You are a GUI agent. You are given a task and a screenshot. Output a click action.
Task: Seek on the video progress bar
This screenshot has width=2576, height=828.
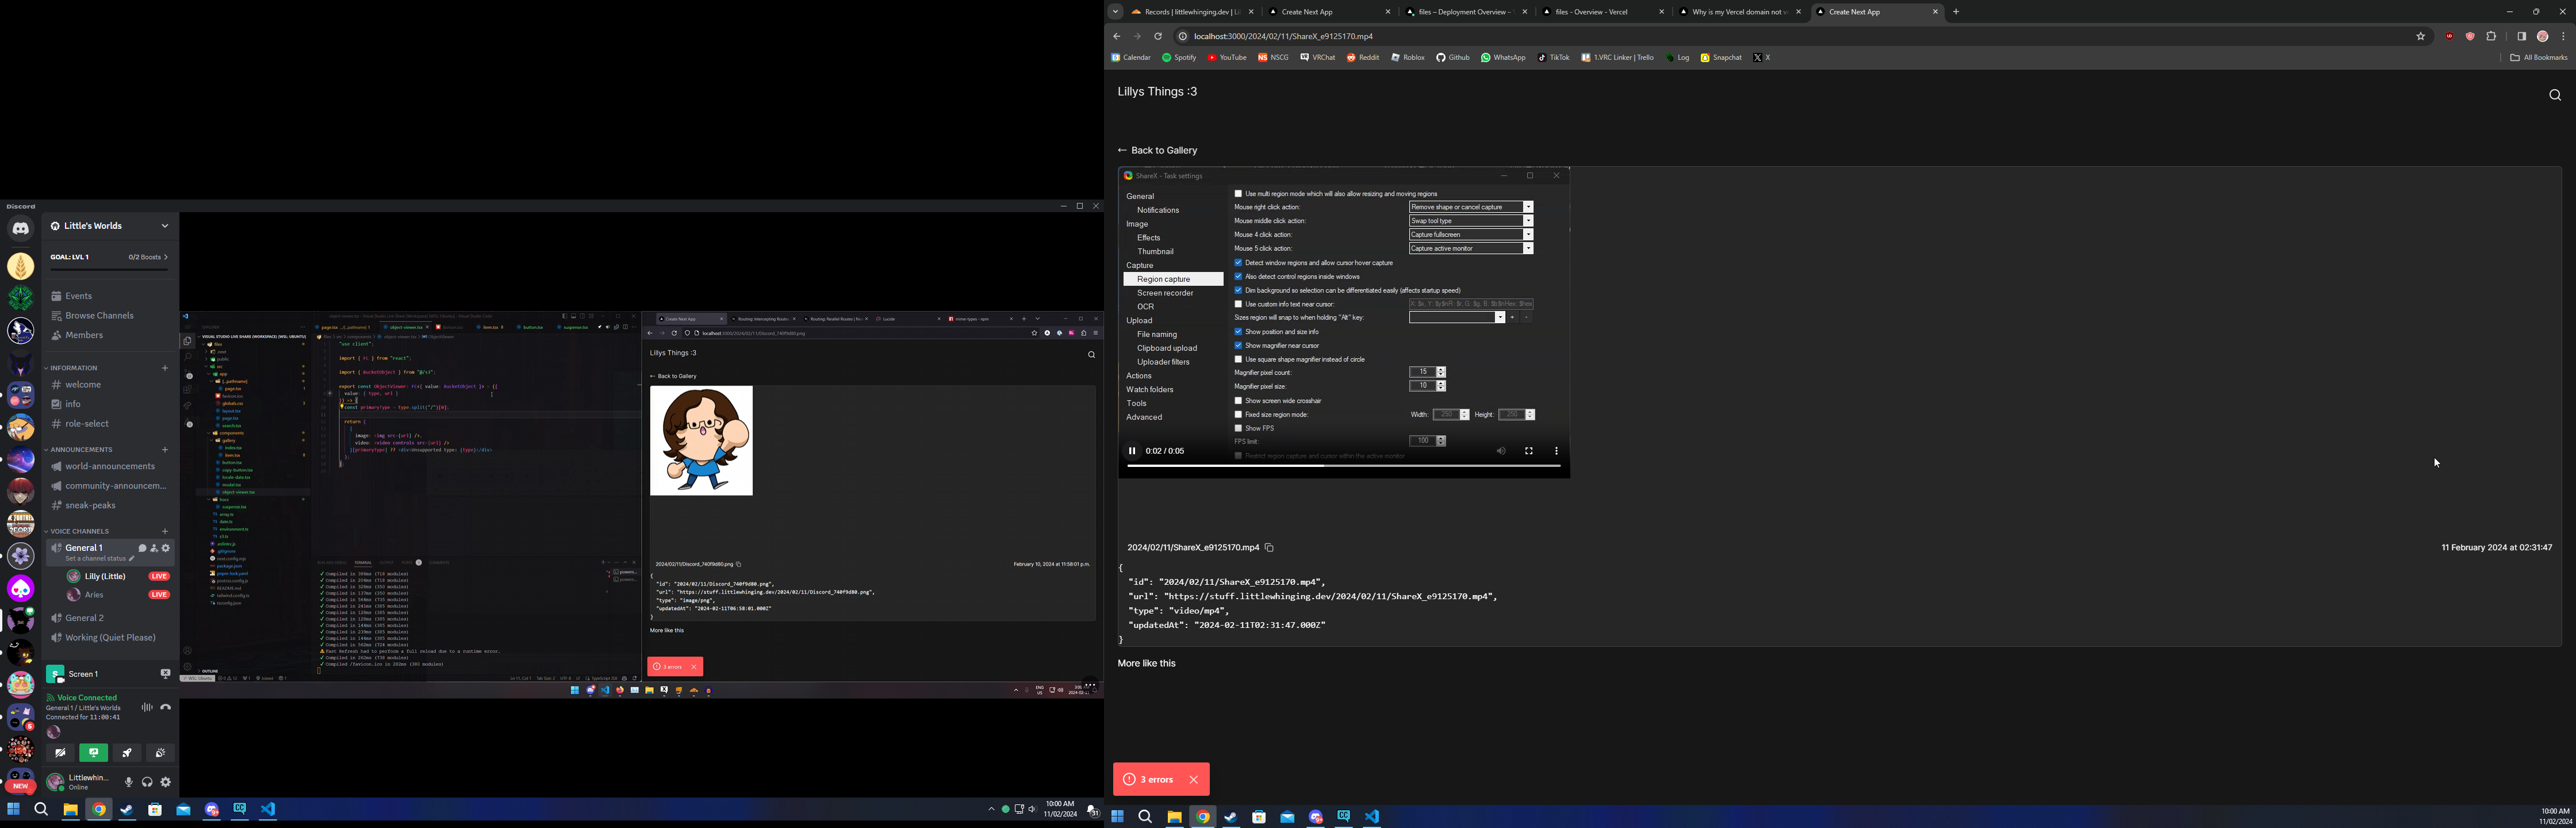pos(1400,466)
